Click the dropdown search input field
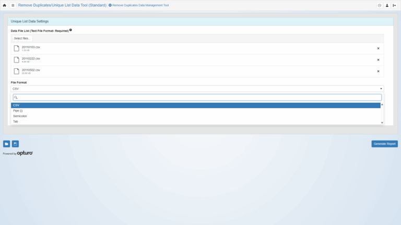Image resolution: width=401 pixels, height=225 pixels. (x=197, y=97)
